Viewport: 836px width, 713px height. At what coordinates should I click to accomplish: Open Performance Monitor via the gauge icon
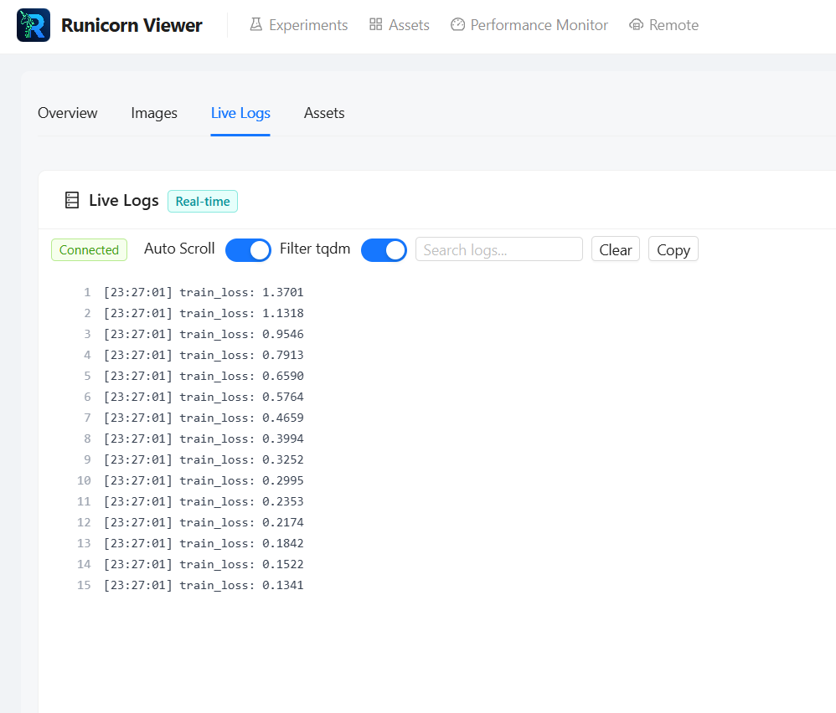457,25
